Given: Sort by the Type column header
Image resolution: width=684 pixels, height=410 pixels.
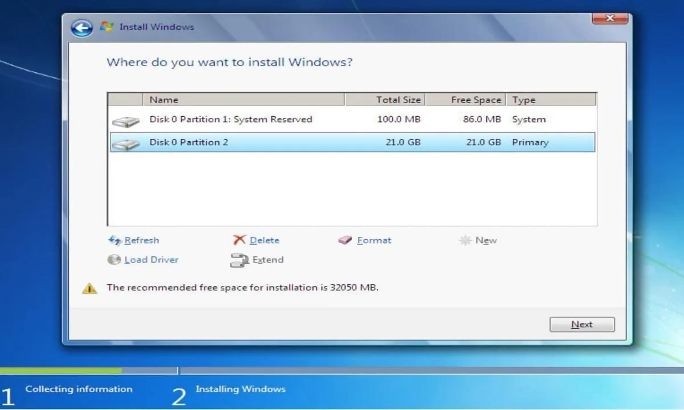Looking at the screenshot, I should pos(551,100).
